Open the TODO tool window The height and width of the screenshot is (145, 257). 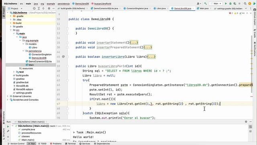click(42, 143)
